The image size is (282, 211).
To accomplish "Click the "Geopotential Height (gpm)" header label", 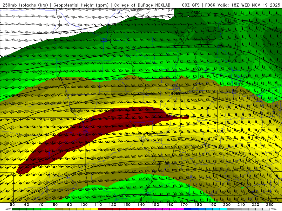I will tap(81, 5).
